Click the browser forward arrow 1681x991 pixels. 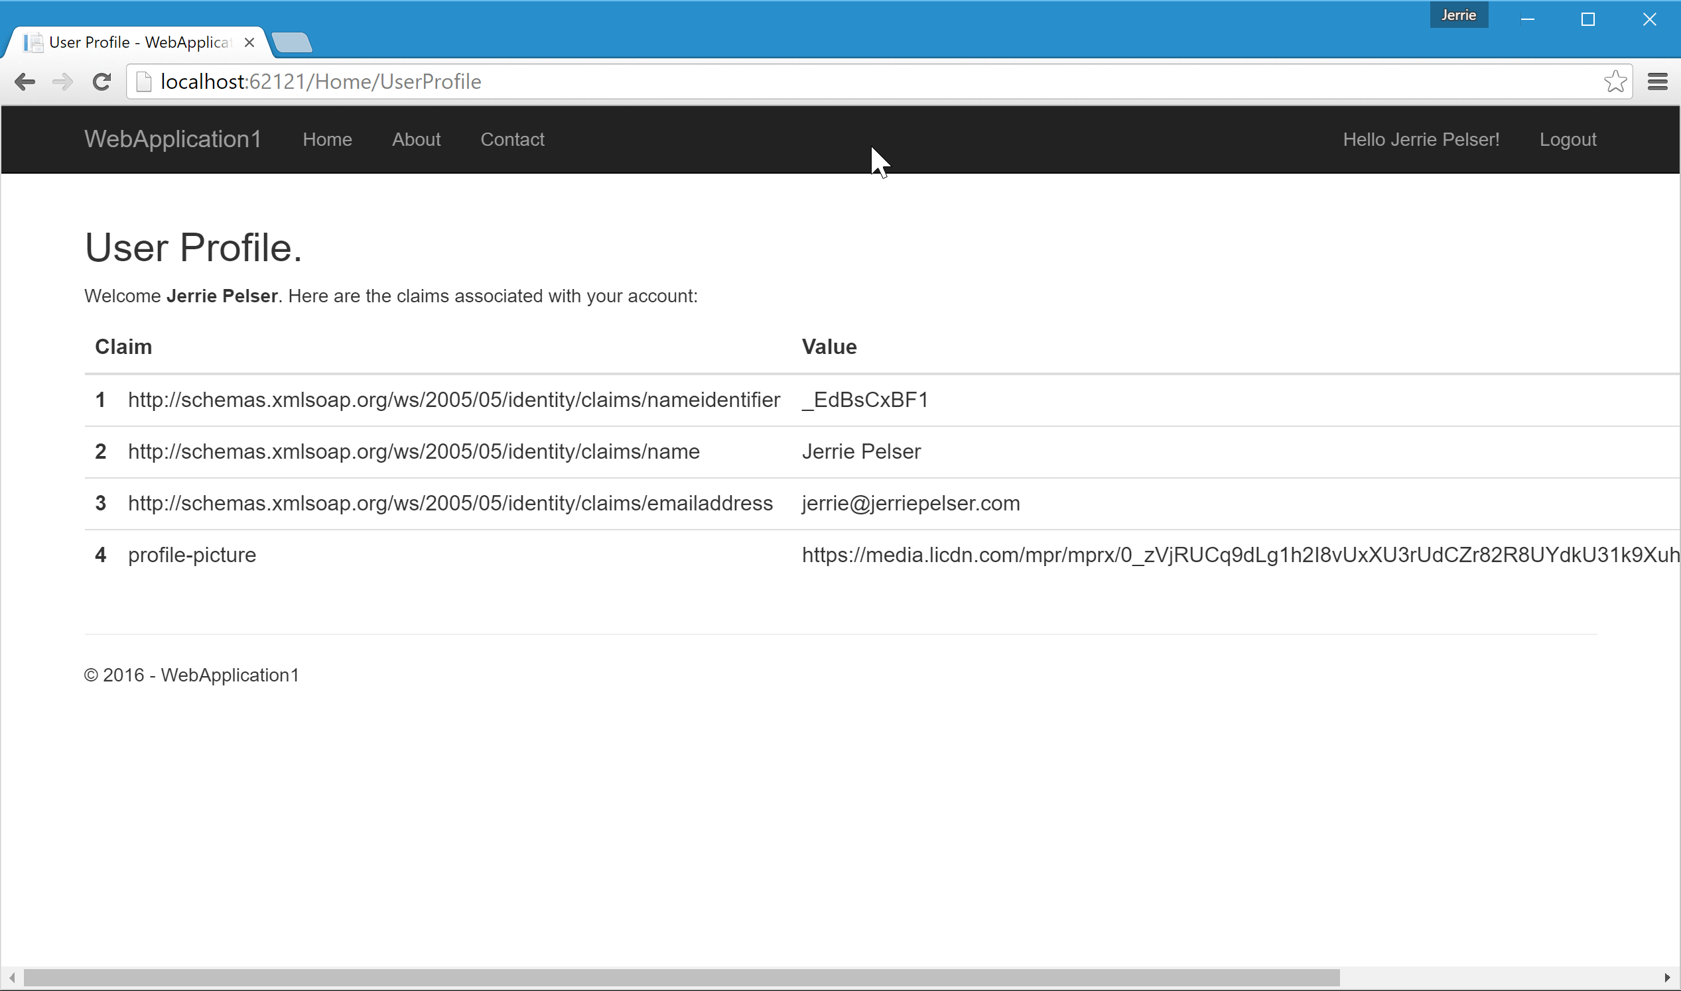coord(63,82)
